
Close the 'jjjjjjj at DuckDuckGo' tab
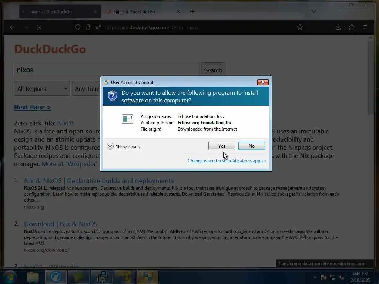coord(178,11)
